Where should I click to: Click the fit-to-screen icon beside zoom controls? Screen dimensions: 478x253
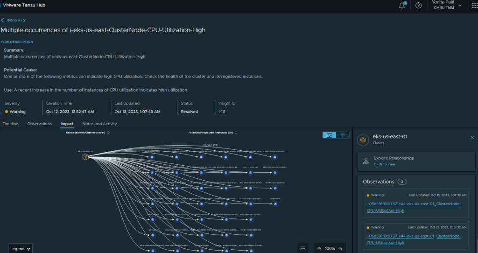[x=302, y=248]
